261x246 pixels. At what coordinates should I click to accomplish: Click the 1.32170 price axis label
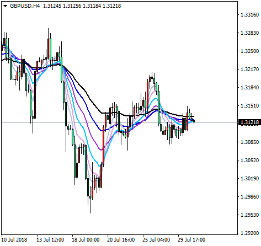tap(249, 69)
